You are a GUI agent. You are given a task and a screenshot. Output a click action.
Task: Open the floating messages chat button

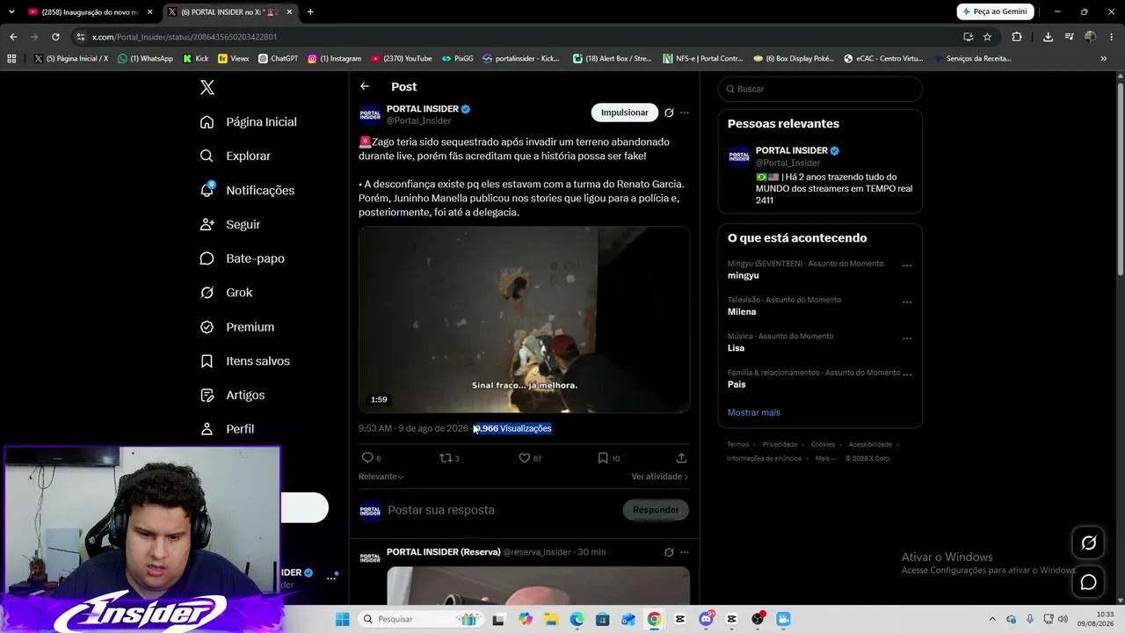point(1089,582)
